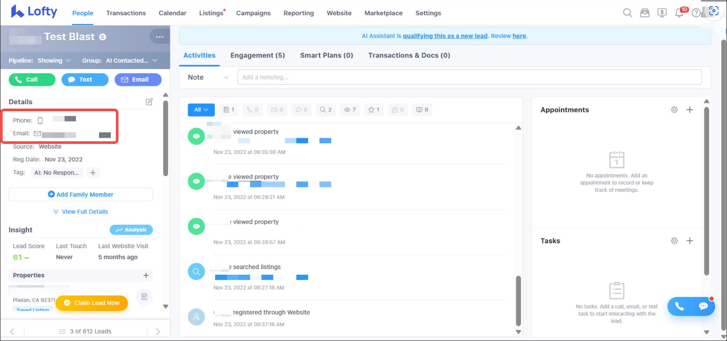Click the Analysis button in Insight

pyautogui.click(x=131, y=230)
